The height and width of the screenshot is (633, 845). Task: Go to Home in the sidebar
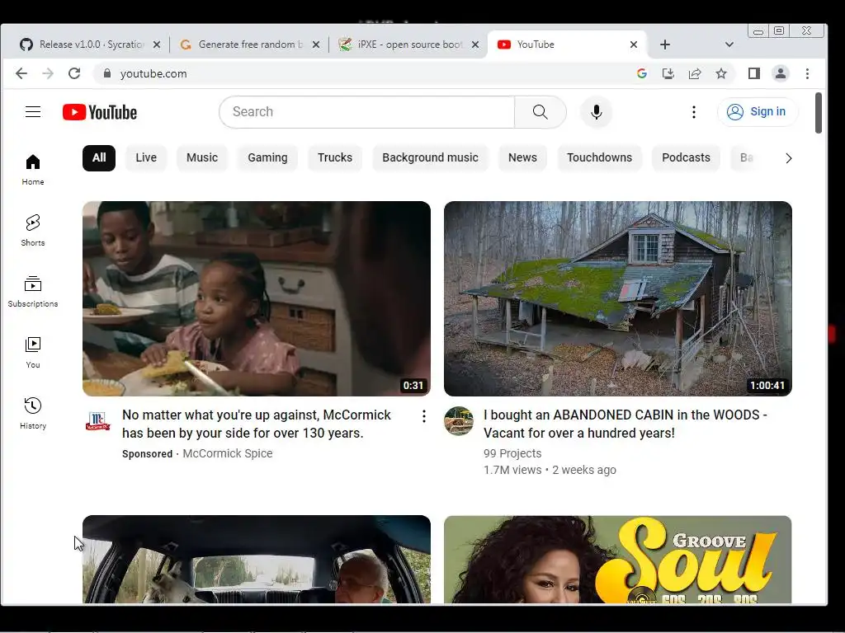tap(33, 170)
